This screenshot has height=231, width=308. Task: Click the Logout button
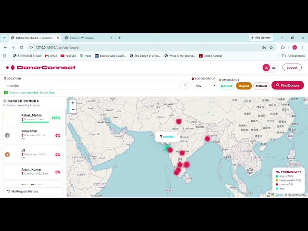pos(292,67)
